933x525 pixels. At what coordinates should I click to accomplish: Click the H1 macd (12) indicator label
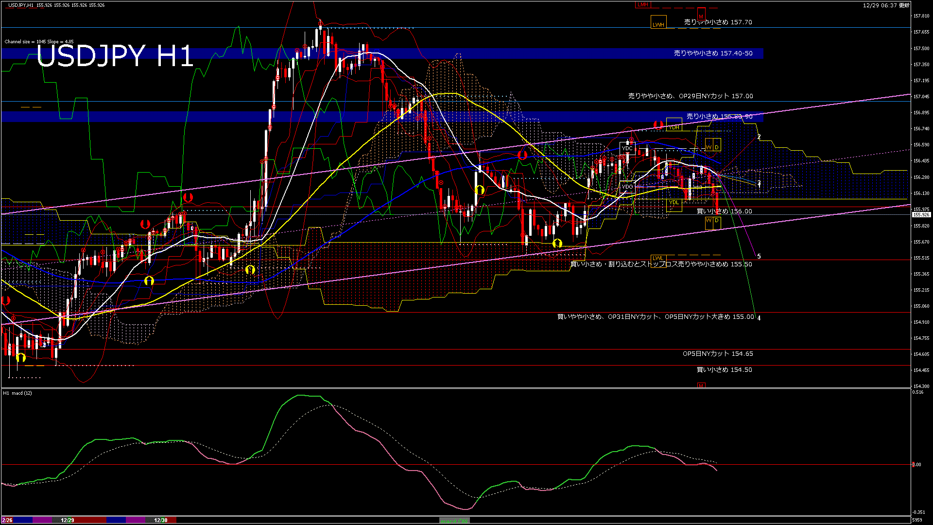coord(17,393)
